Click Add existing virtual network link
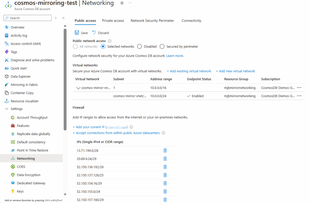This screenshot has height=203, width=310. (x=189, y=71)
